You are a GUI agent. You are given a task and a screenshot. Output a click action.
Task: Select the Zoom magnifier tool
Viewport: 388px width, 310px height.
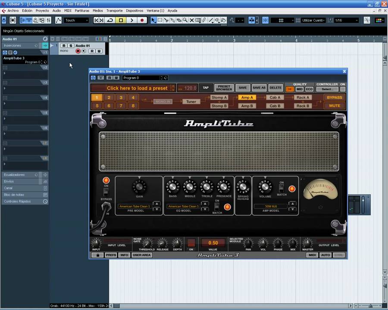point(185,20)
